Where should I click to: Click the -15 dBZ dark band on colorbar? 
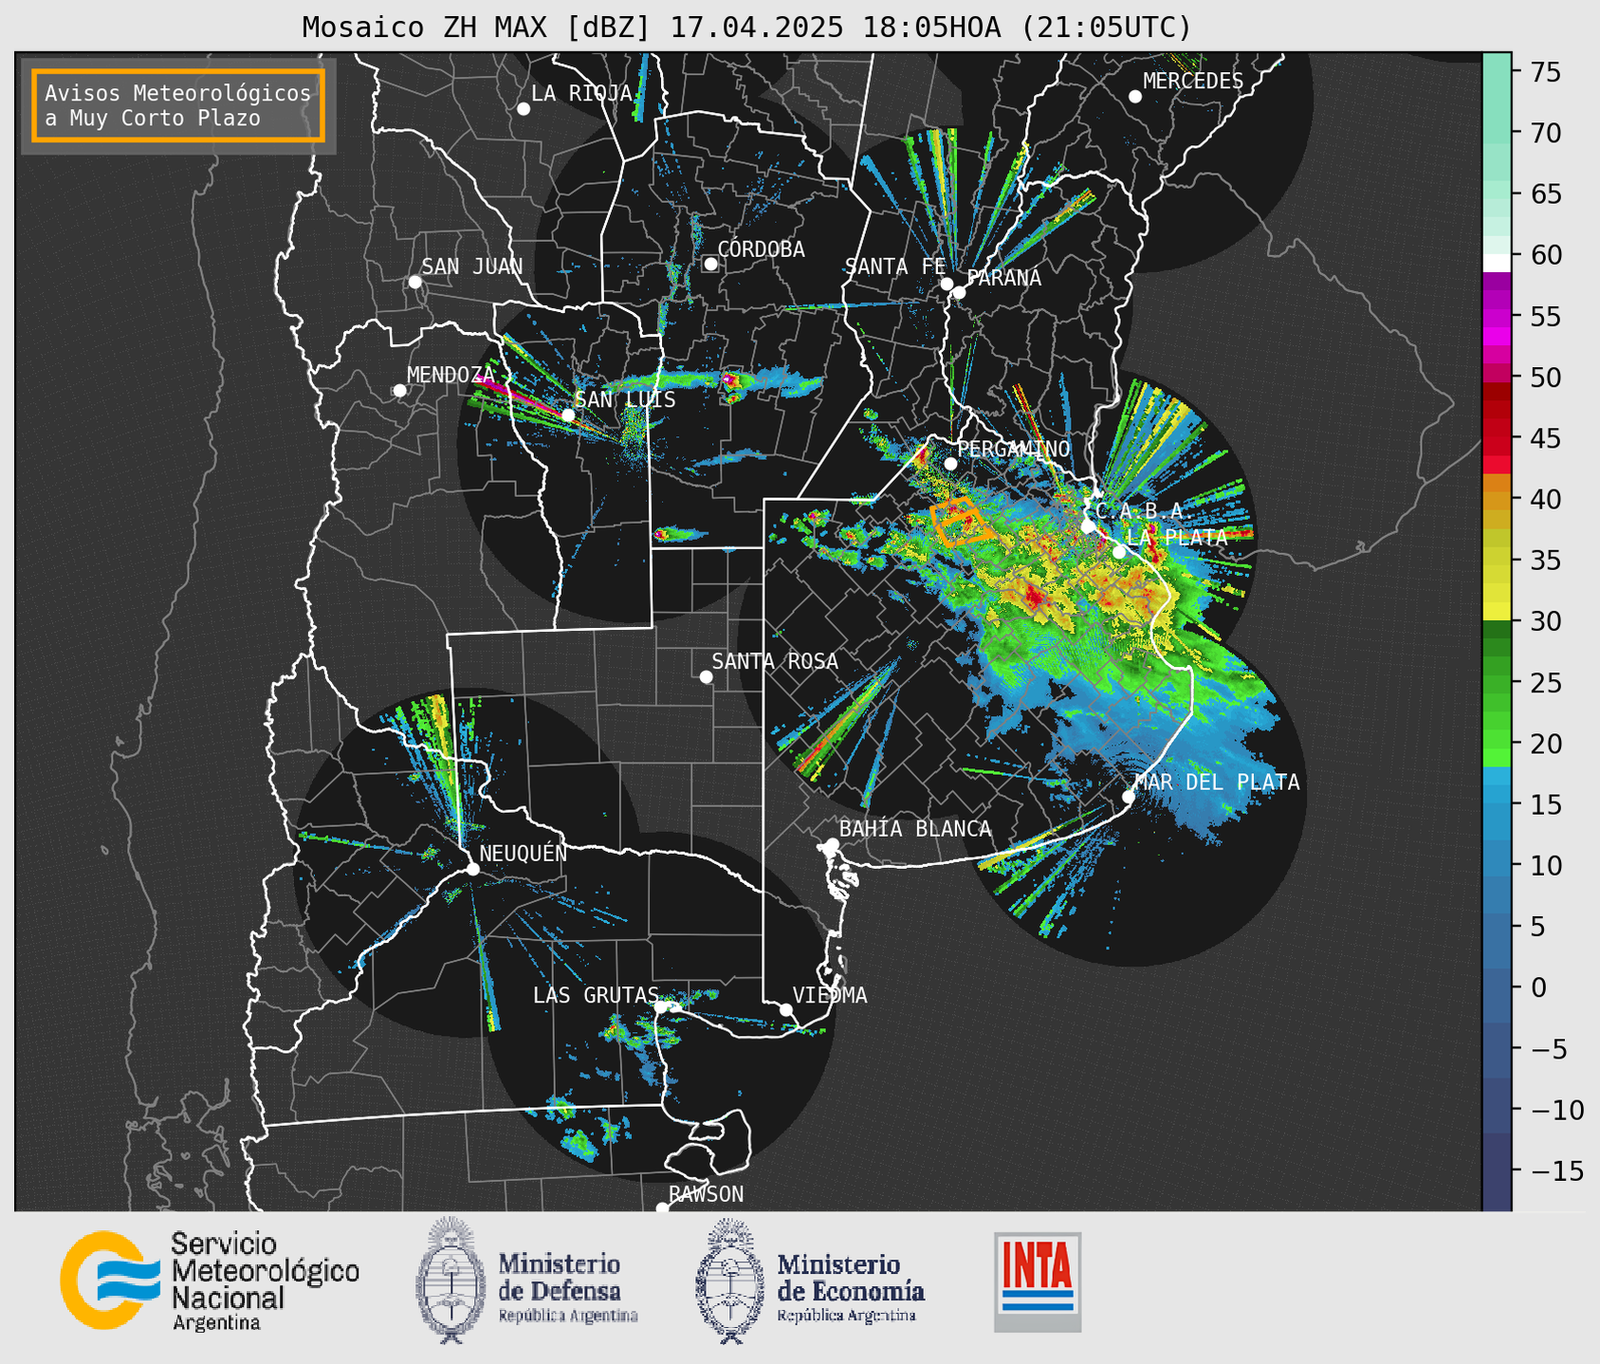click(1497, 1170)
